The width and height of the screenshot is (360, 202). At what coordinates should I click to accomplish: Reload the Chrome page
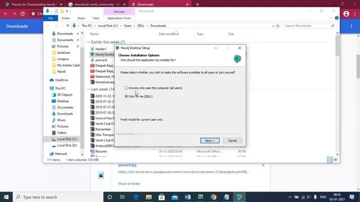22,13
